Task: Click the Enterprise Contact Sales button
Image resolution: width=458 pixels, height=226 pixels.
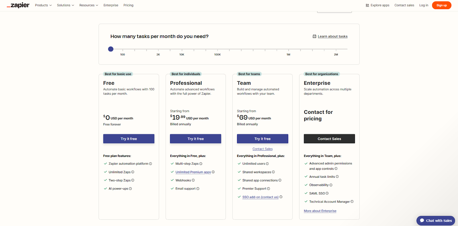Action: pyautogui.click(x=329, y=139)
